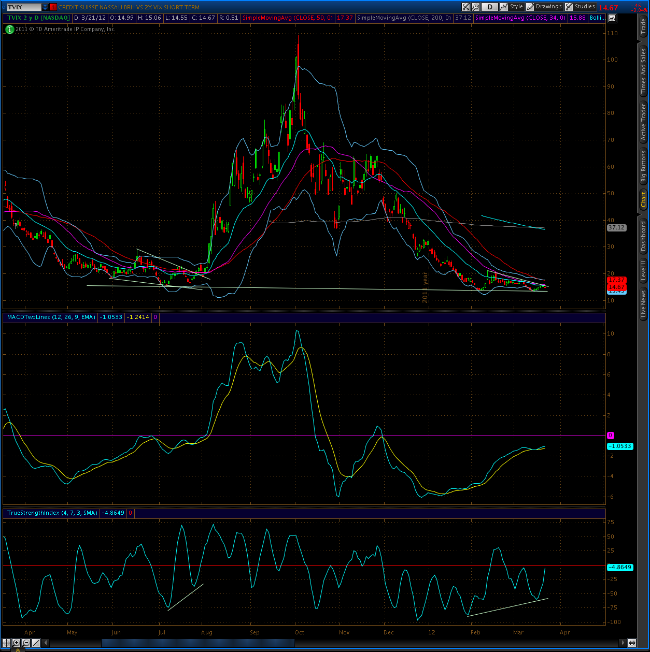Click the Bolli... study label

(x=598, y=18)
